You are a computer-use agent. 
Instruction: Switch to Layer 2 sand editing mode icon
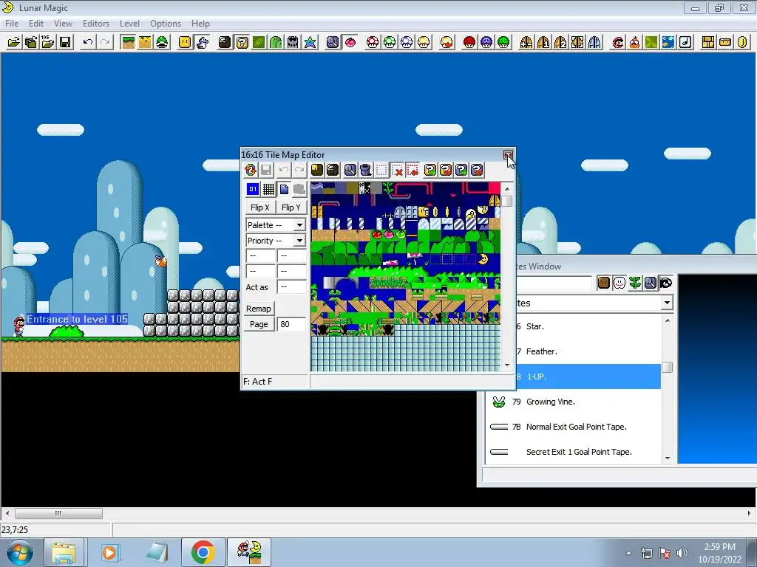click(145, 42)
